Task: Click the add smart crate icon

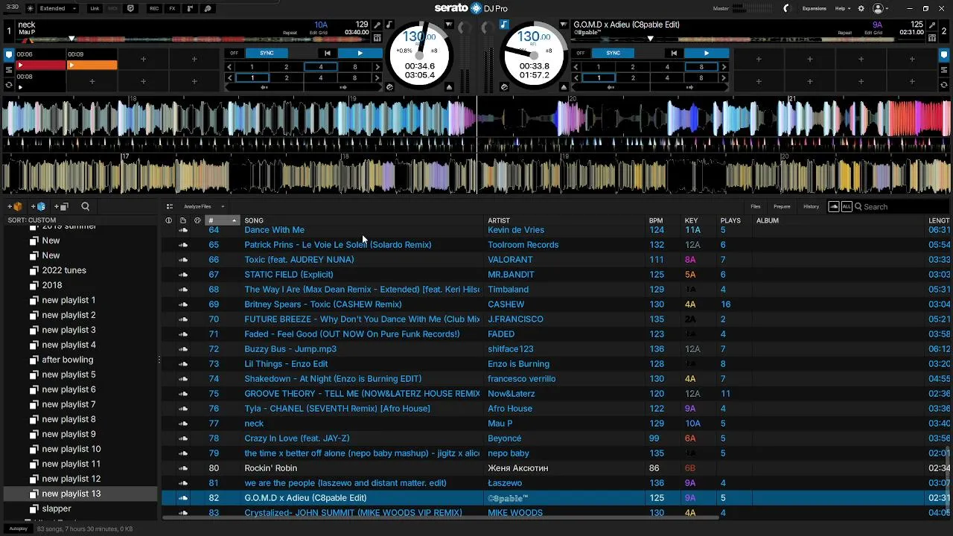Action: tap(38, 206)
